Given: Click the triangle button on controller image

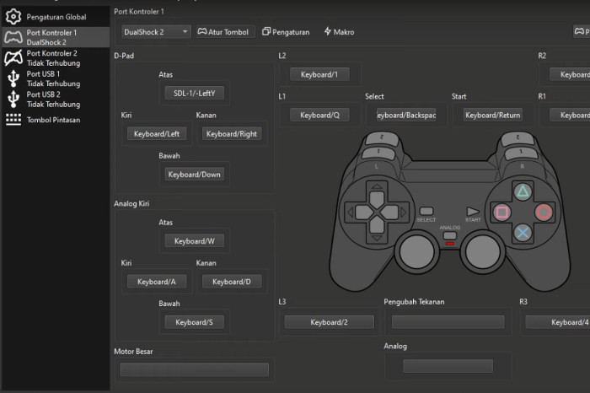Looking at the screenshot, I should point(523,192).
